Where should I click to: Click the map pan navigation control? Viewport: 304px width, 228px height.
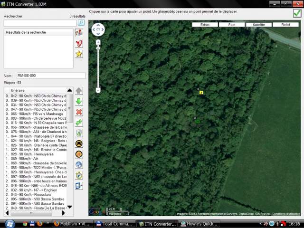tap(98, 29)
